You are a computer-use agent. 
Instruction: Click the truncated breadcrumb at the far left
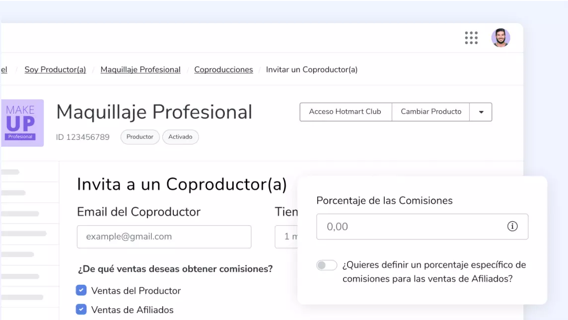click(x=4, y=69)
